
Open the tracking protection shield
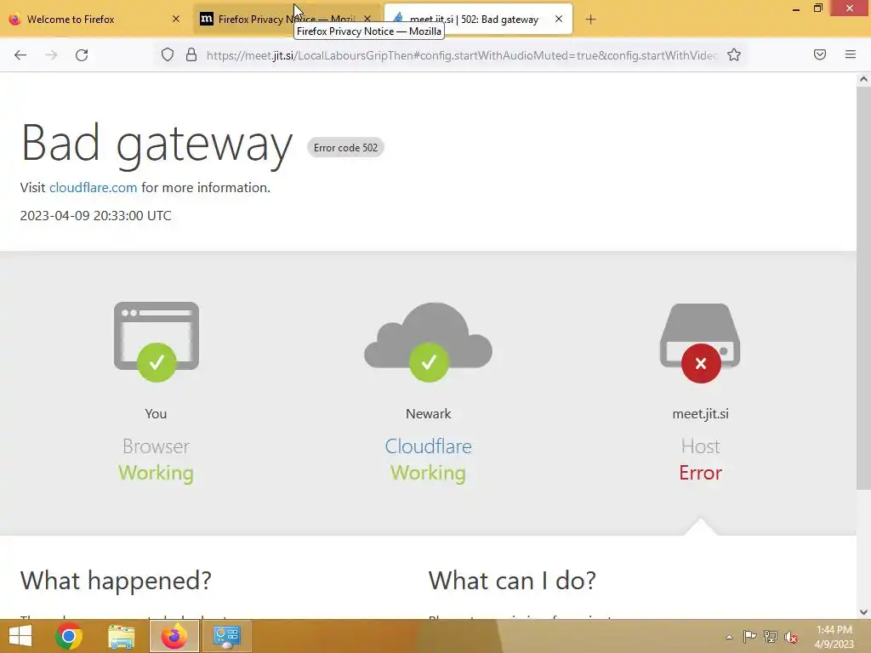tap(168, 55)
